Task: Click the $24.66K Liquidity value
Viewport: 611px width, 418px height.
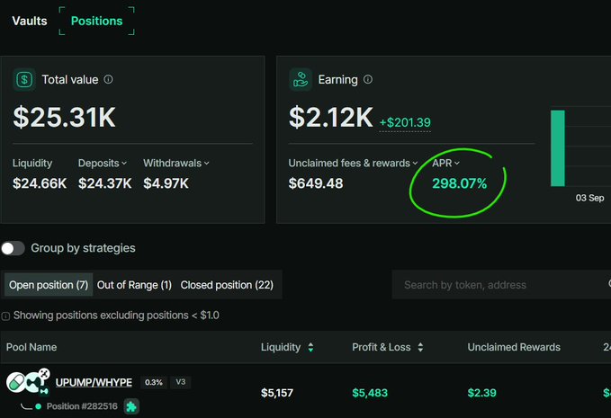Action: coord(40,183)
